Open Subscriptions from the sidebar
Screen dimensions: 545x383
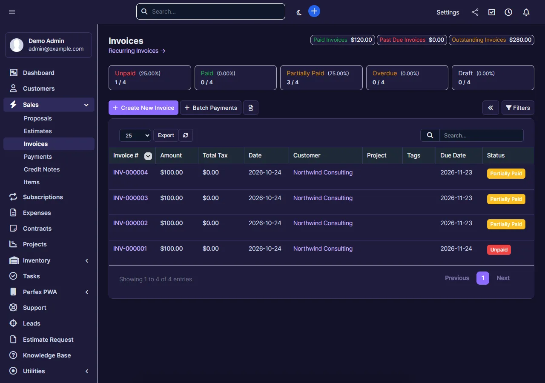49,197
